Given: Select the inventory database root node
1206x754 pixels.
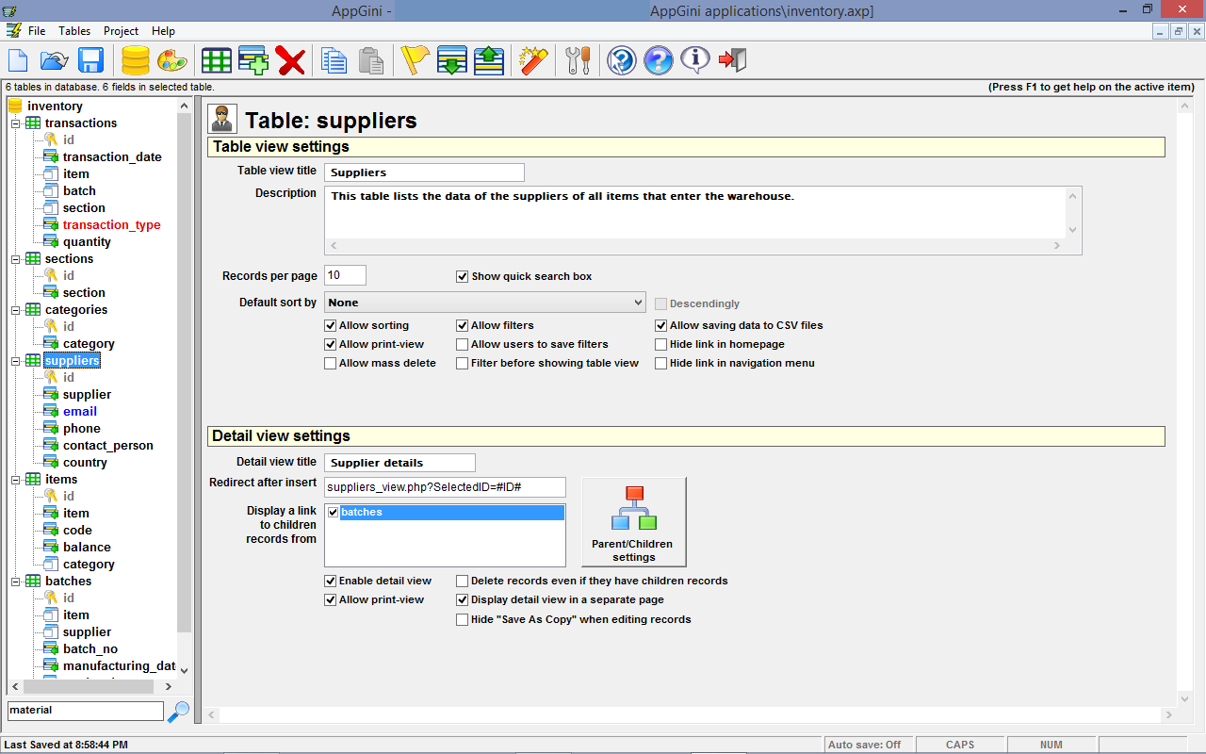Looking at the screenshot, I should tap(55, 107).
